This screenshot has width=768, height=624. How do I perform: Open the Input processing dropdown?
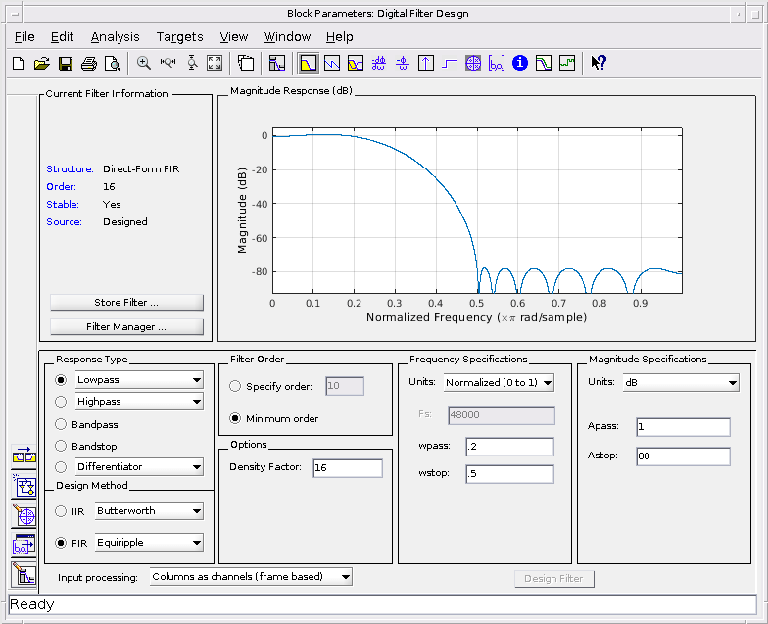(x=251, y=577)
